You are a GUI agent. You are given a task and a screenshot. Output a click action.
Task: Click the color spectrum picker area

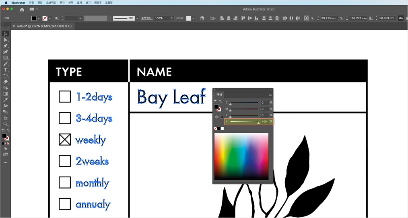[241, 156]
